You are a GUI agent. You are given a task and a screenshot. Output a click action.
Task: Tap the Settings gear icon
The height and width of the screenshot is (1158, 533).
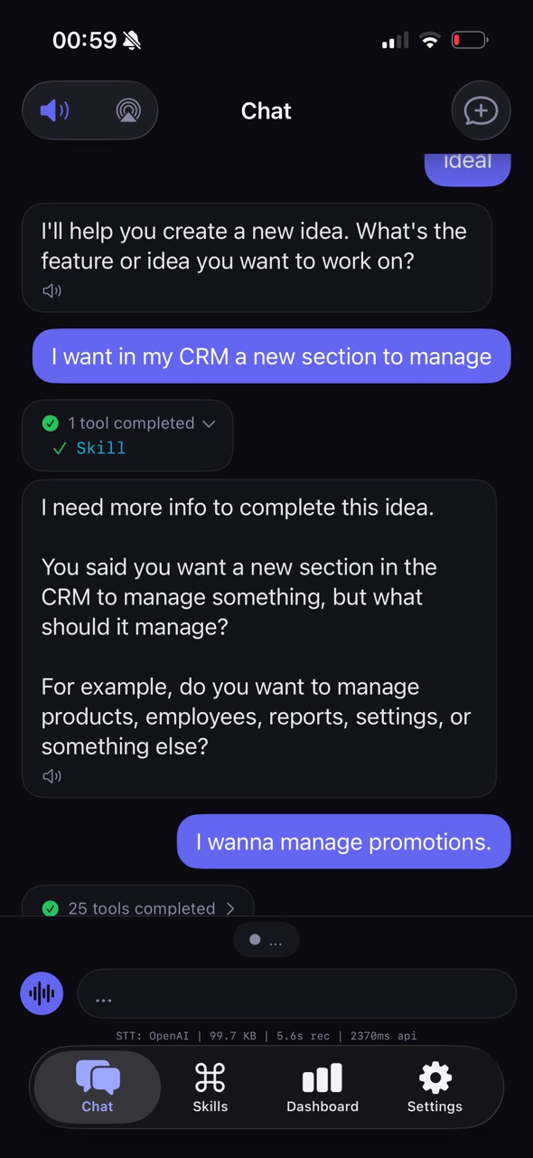(435, 1077)
